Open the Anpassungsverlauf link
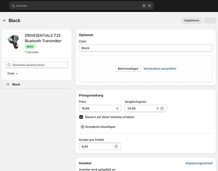 tap(199, 163)
